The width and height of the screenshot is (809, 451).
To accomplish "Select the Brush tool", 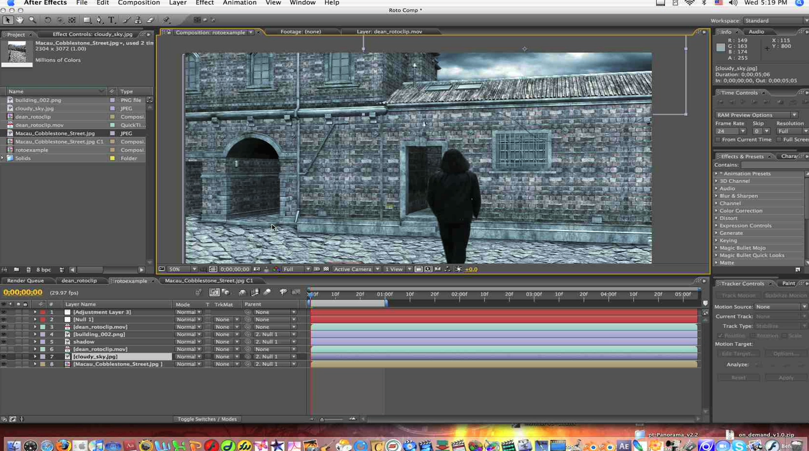I will click(125, 20).
